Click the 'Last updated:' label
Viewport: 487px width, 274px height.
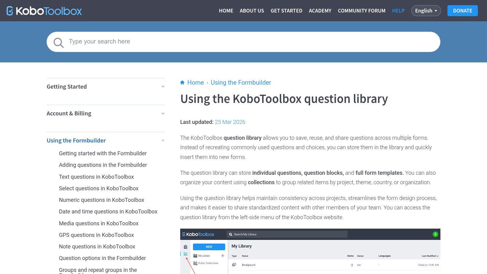[x=197, y=122]
